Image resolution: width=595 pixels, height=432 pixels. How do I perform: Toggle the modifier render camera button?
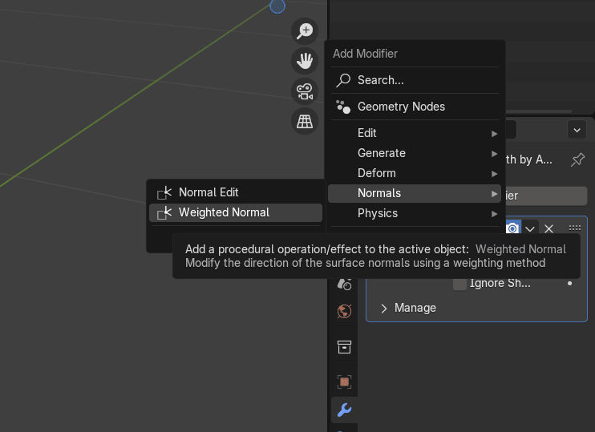512,228
